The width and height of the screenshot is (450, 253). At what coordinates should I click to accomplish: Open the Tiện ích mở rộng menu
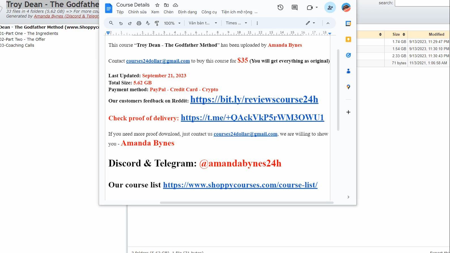point(237,12)
